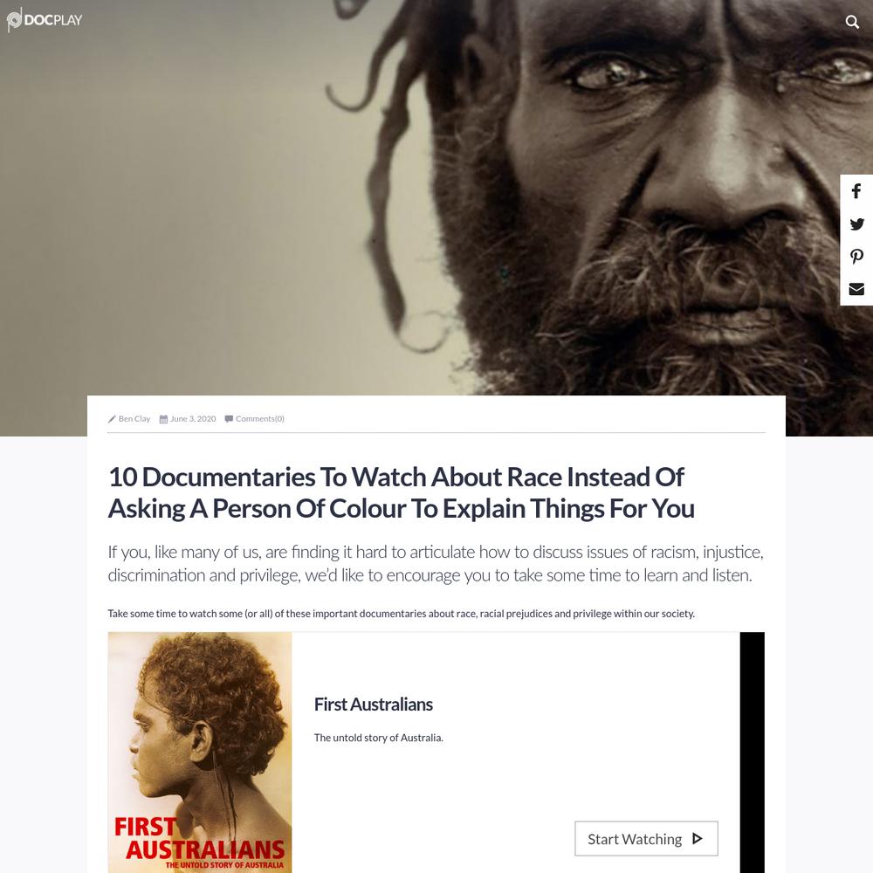Click the black bar beside First Australians card
This screenshot has height=873, width=873.
(x=753, y=753)
